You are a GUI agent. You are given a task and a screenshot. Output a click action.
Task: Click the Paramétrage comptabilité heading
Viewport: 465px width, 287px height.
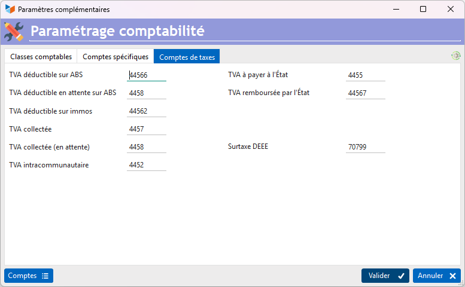(x=117, y=31)
